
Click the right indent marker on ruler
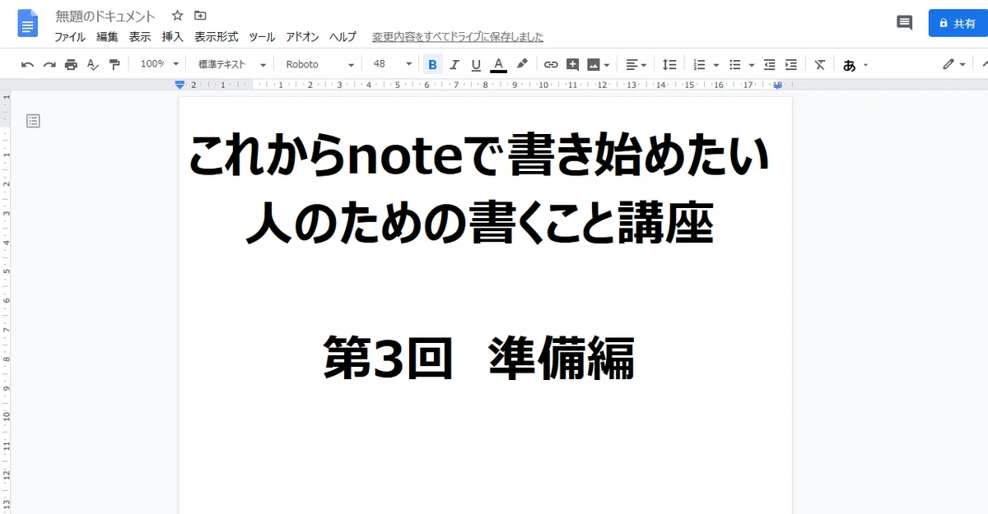coord(777,85)
